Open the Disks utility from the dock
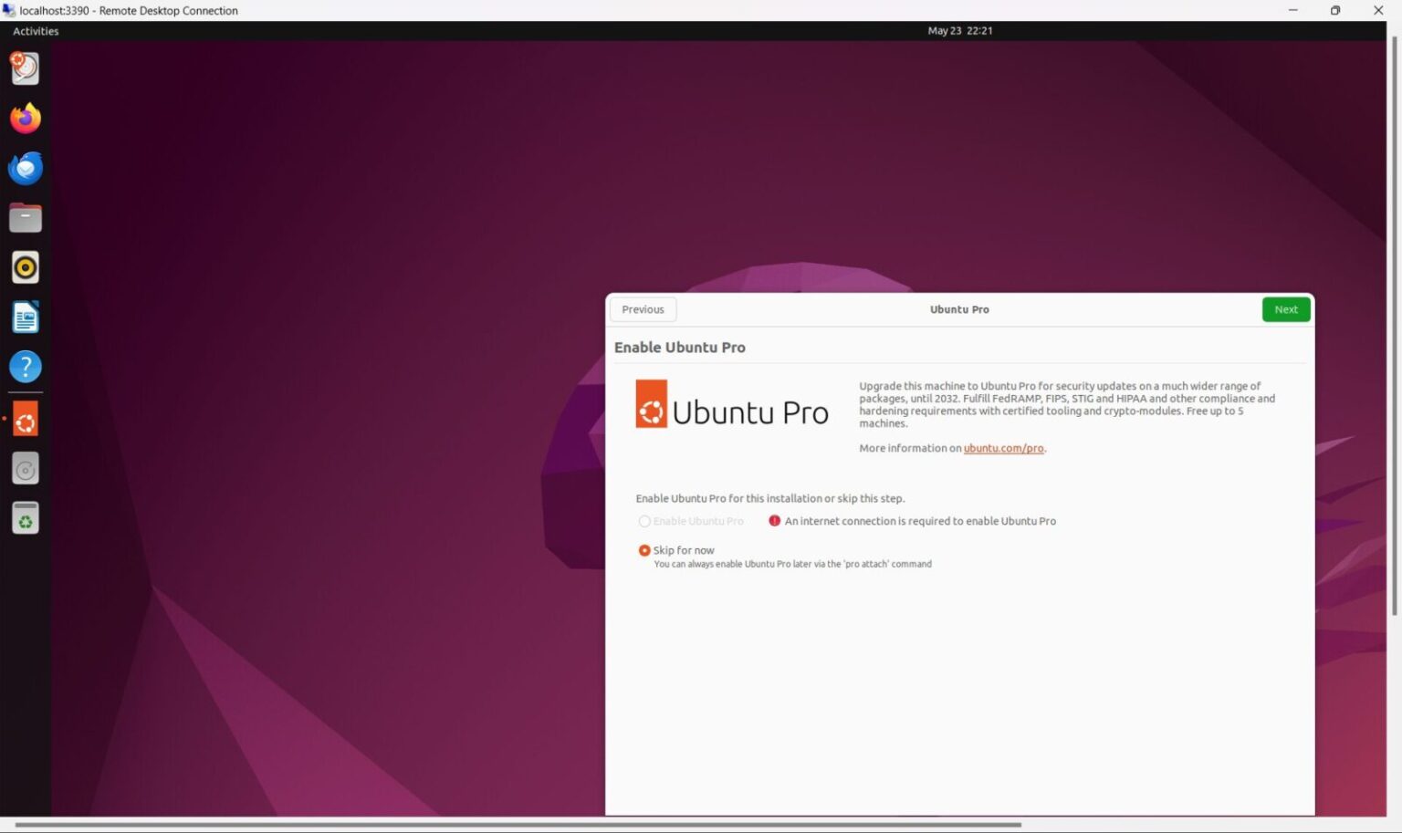Screen dimensions: 1402x833 [x=25, y=468]
